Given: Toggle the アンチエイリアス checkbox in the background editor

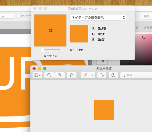Looking at the screenshot, I should tap(18, 16).
